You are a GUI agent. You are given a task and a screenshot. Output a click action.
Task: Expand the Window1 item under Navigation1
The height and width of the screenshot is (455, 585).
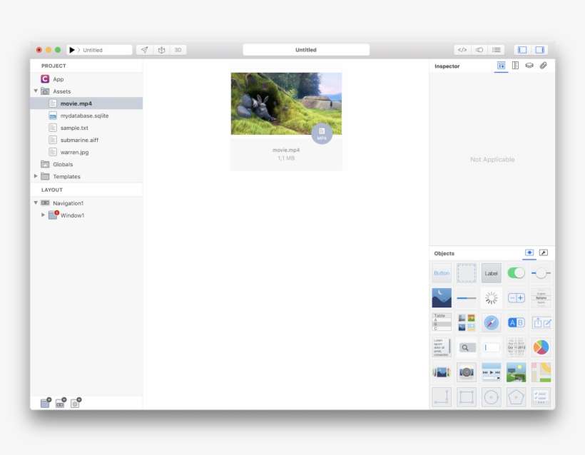pyautogui.click(x=43, y=215)
